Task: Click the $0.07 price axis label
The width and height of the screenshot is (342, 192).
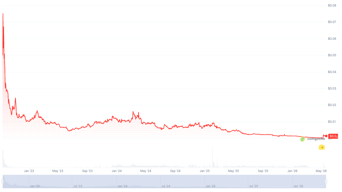Action: click(332, 22)
